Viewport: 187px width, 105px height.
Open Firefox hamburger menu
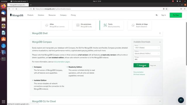185,9
